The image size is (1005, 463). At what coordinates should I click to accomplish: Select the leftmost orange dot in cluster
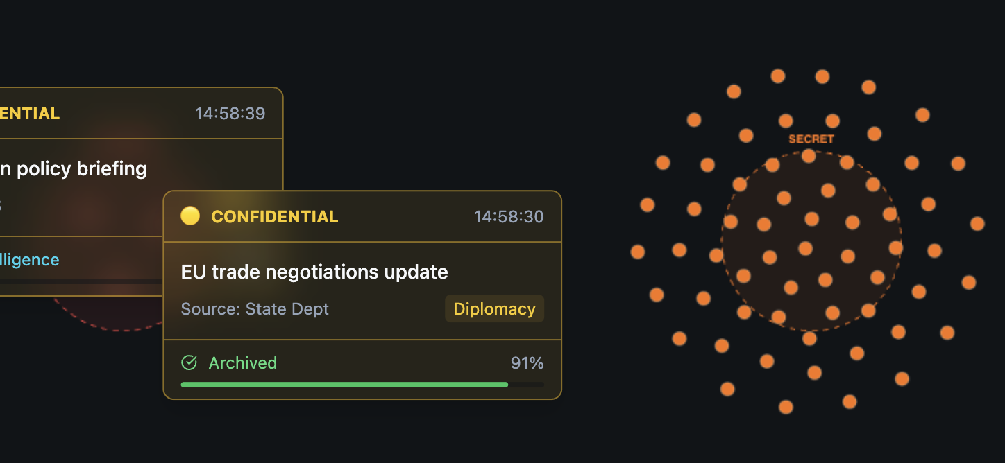[637, 252]
